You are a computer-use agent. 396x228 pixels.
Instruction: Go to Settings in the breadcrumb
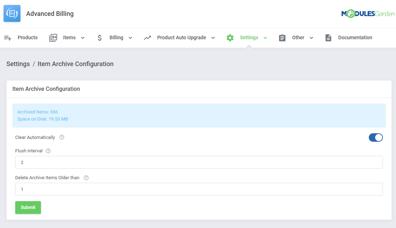18,64
